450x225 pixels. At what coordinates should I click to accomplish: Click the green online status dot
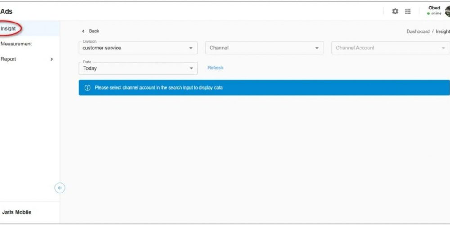pos(429,13)
